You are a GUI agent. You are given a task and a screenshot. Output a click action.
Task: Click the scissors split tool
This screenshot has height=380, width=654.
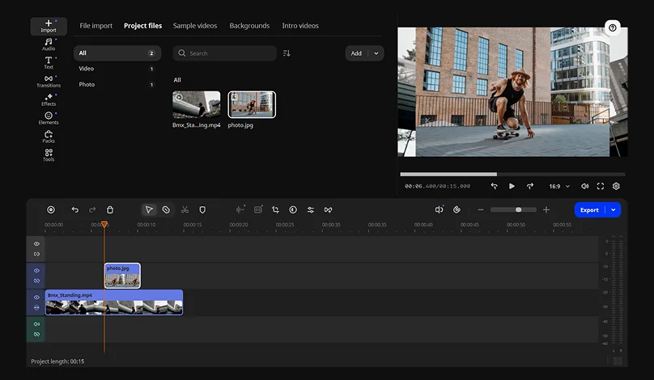pyautogui.click(x=185, y=209)
